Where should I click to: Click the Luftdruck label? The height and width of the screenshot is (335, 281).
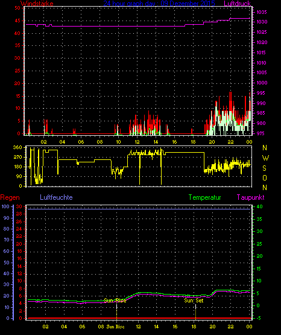pos(237,4)
